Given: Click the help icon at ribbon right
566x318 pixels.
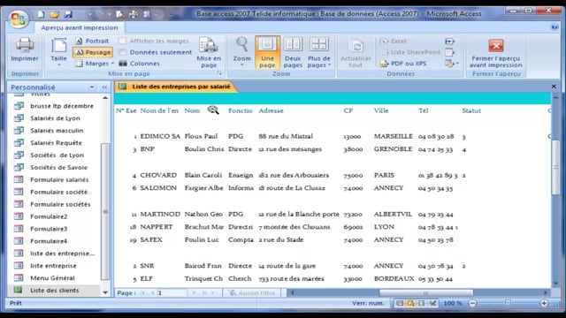Looking at the screenshot, I should (555, 27).
